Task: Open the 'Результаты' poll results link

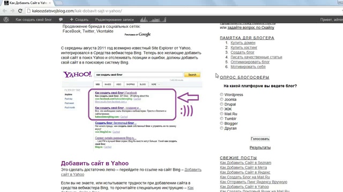Action: [x=260, y=147]
